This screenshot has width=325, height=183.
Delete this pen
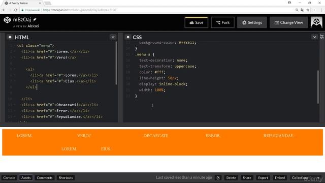231,178
